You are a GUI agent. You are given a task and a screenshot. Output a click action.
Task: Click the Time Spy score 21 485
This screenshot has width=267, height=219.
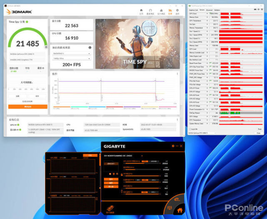[28, 44]
